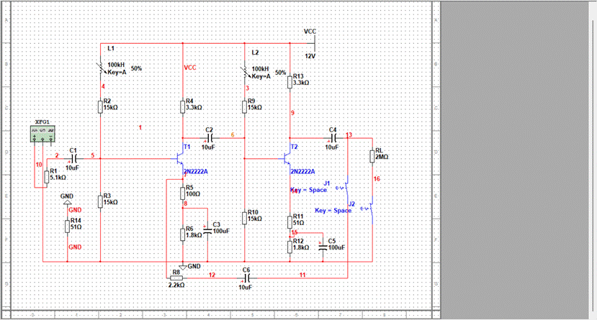Click the 100Ω value of R5
This screenshot has width=597, height=320.
pyautogui.click(x=193, y=194)
